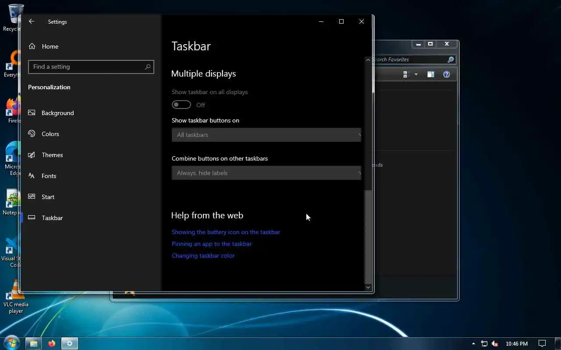The width and height of the screenshot is (561, 350).
Task: Click the Personalization sidebar heading
Action: [49, 87]
